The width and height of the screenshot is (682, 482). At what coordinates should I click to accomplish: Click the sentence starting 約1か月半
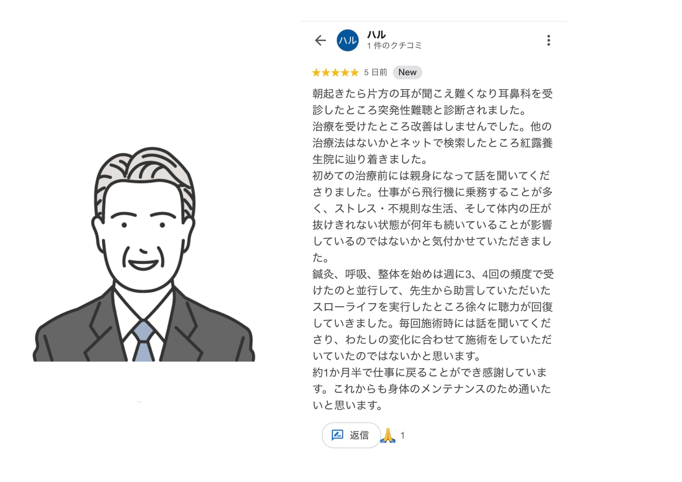[432, 389]
